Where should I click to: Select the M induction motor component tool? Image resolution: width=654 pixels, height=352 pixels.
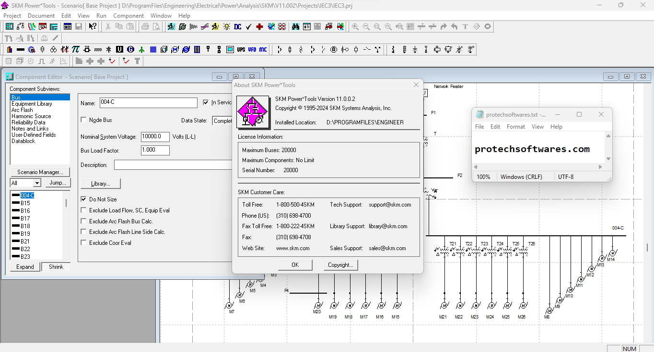pos(175,49)
